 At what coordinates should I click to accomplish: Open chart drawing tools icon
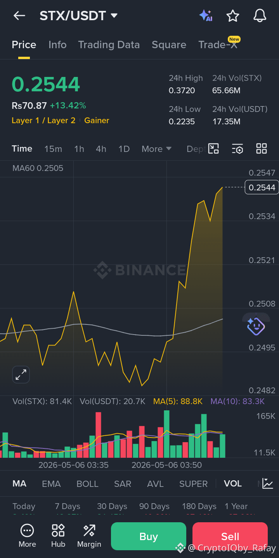pyautogui.click(x=213, y=148)
